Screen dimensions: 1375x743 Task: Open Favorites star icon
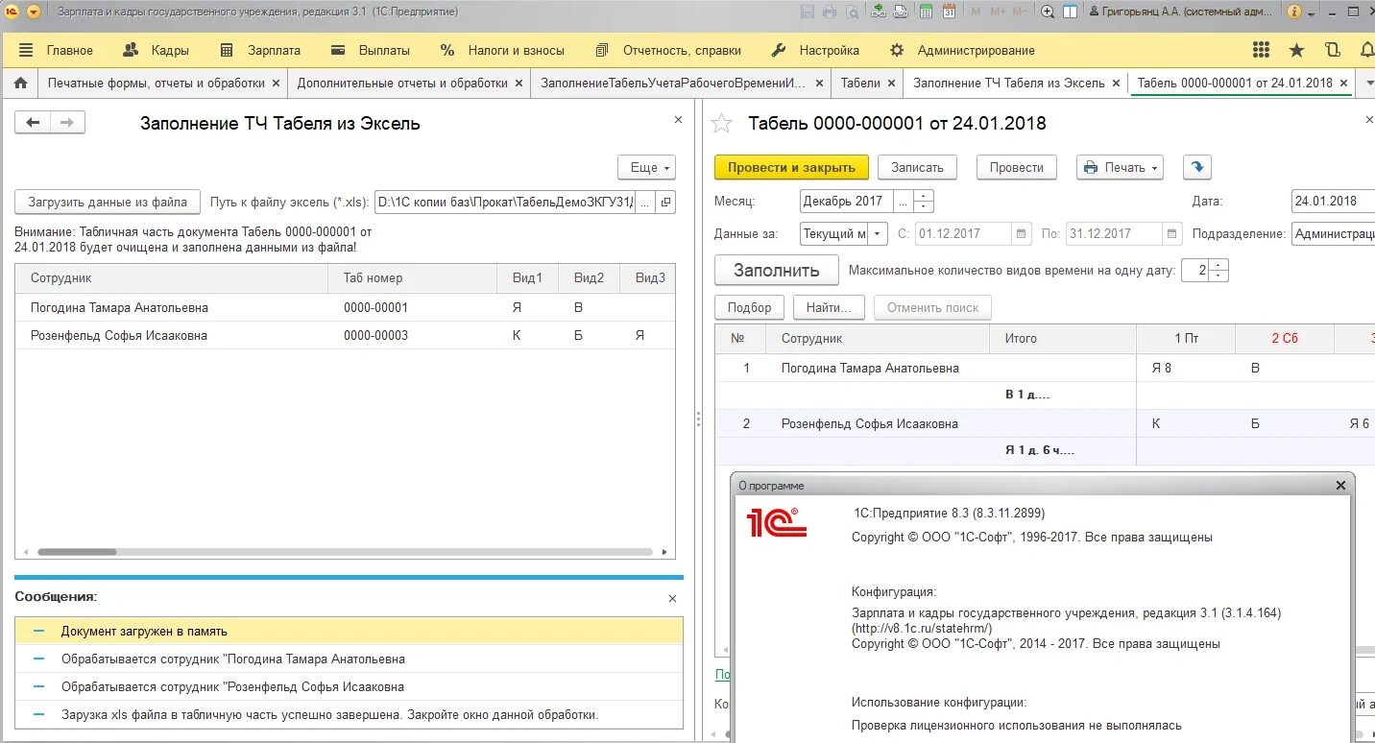1296,50
